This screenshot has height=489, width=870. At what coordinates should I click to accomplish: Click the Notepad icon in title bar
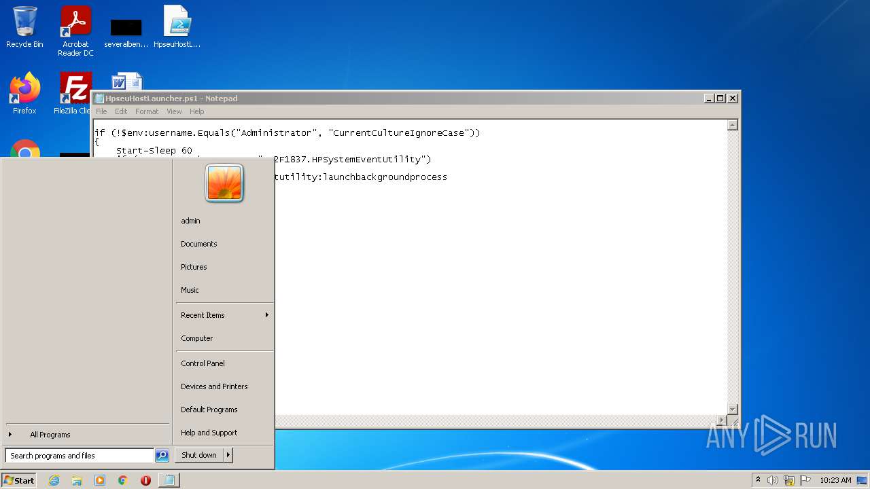99,98
